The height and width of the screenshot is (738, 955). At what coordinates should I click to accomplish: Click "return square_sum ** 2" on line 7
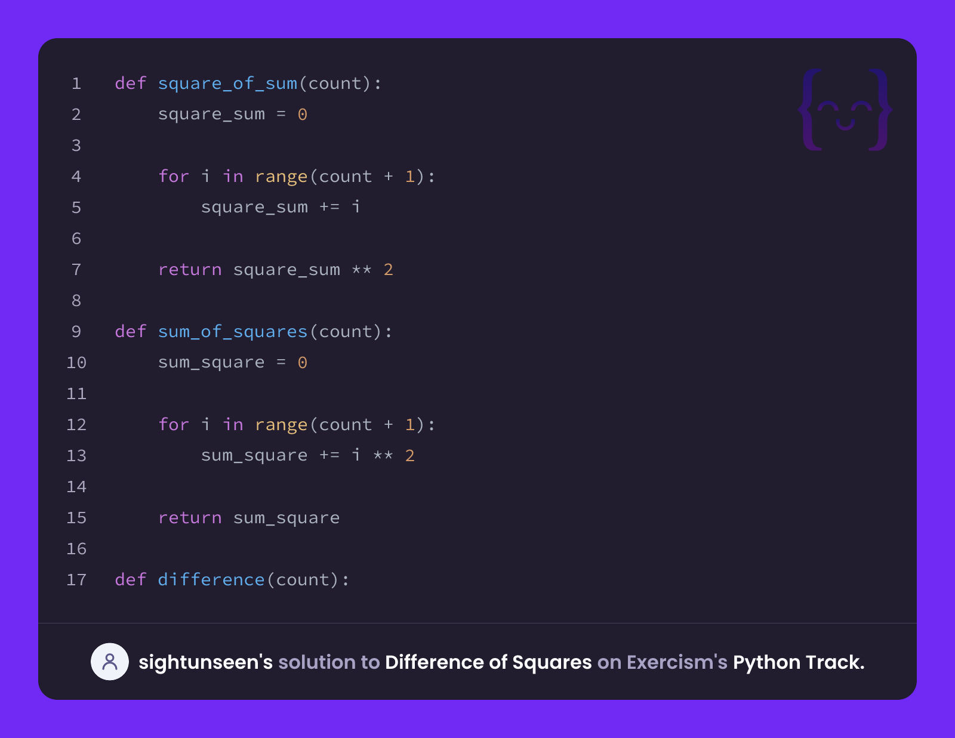[276, 270]
